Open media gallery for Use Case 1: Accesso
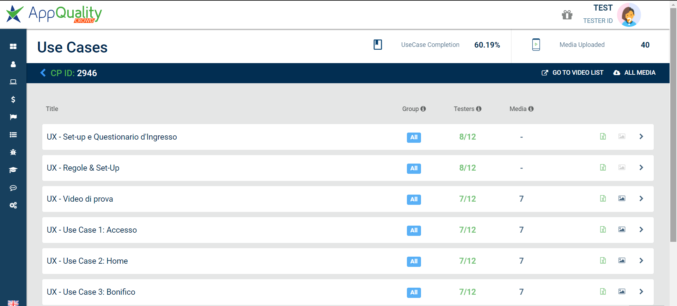The height and width of the screenshot is (306, 677). (622, 229)
